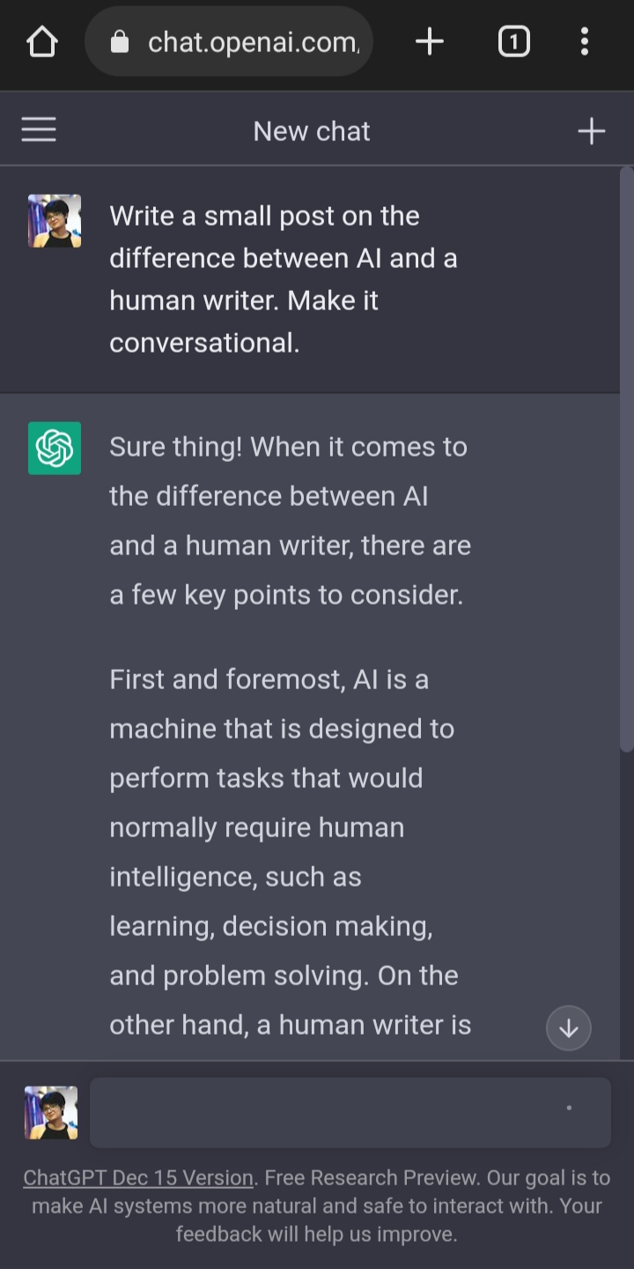The image size is (634, 1269).
Task: Start a new chat with header plus icon
Action: tap(592, 131)
